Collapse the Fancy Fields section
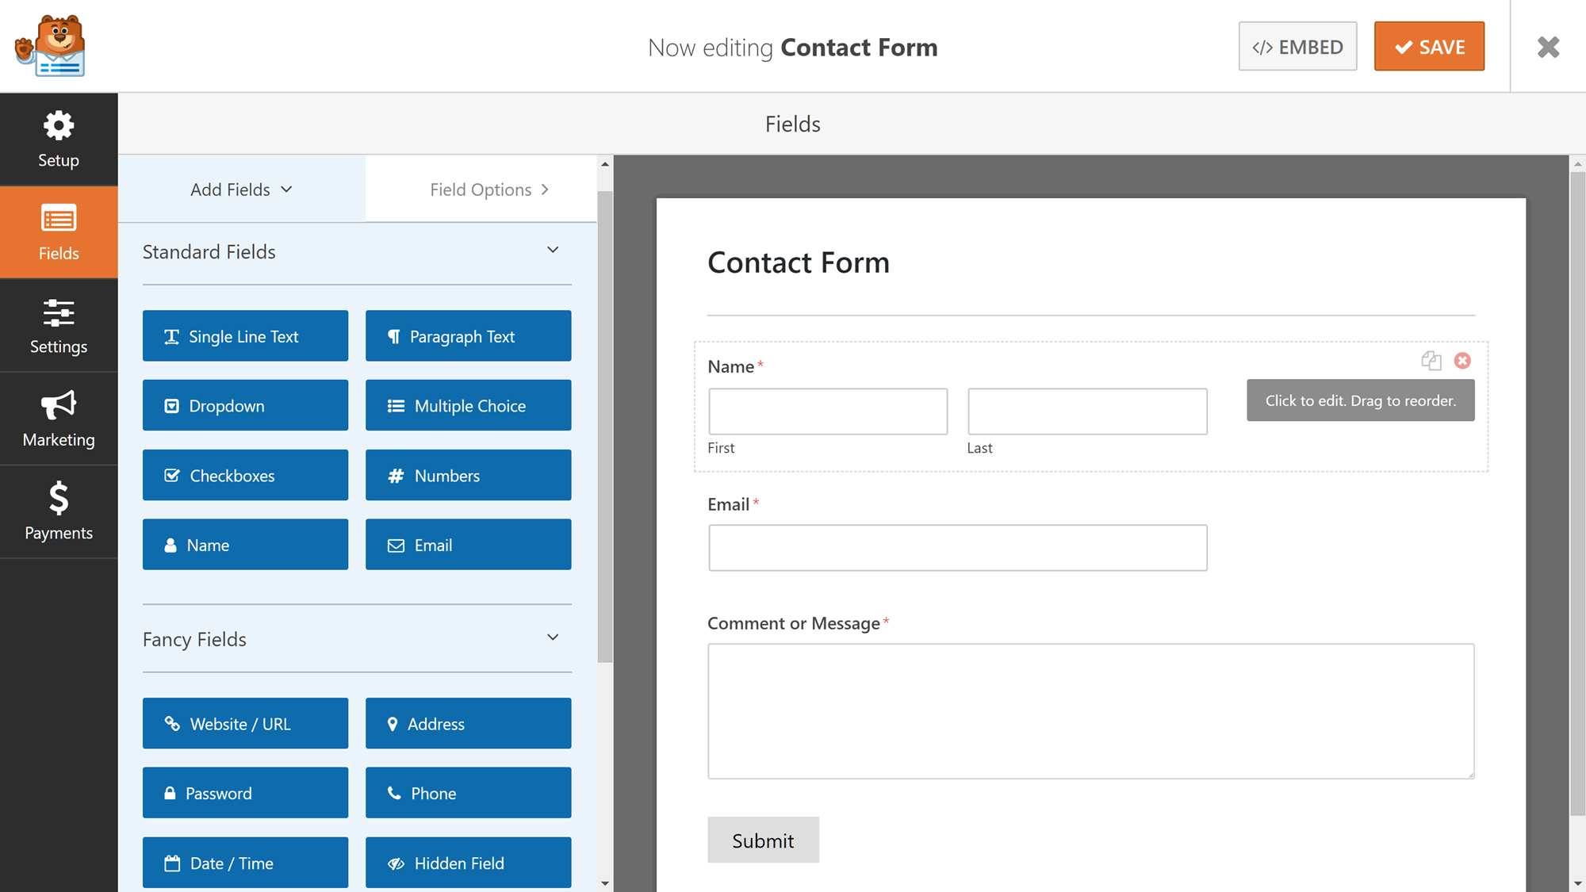The image size is (1586, 892). 553,637
